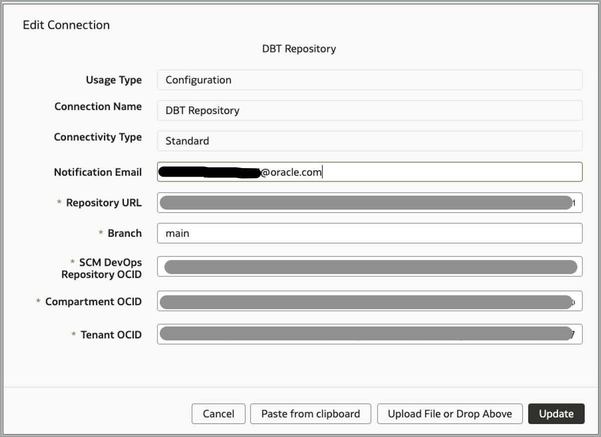Click the Connectivity Type field showing Standard
Screen dimensions: 601x437
point(369,141)
